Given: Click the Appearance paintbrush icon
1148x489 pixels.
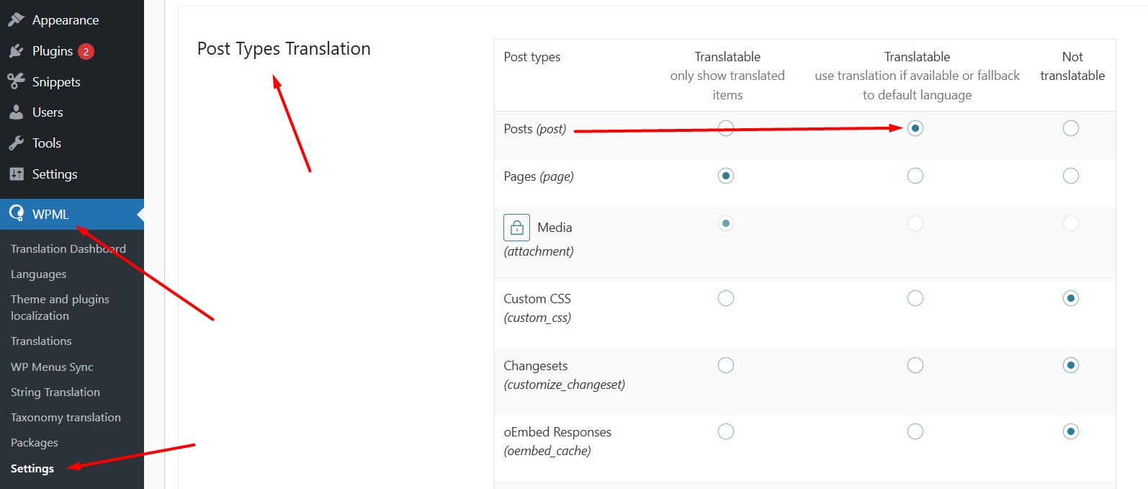Looking at the screenshot, I should pyautogui.click(x=16, y=20).
